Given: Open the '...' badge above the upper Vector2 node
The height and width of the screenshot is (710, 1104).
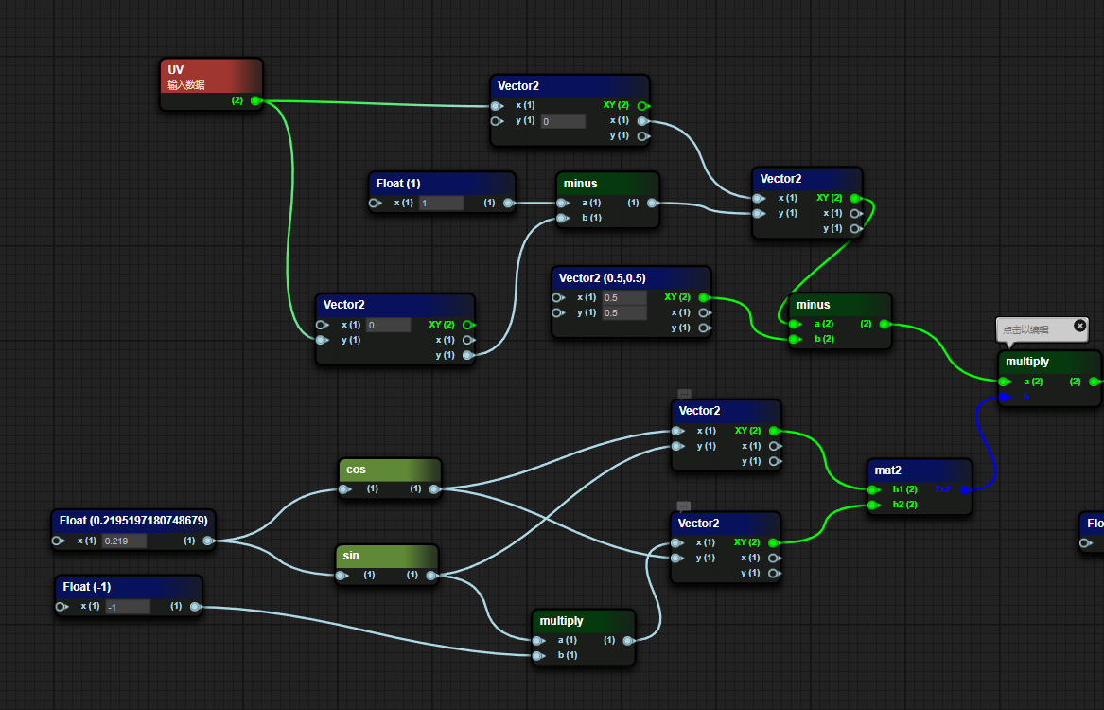Looking at the screenshot, I should point(683,393).
